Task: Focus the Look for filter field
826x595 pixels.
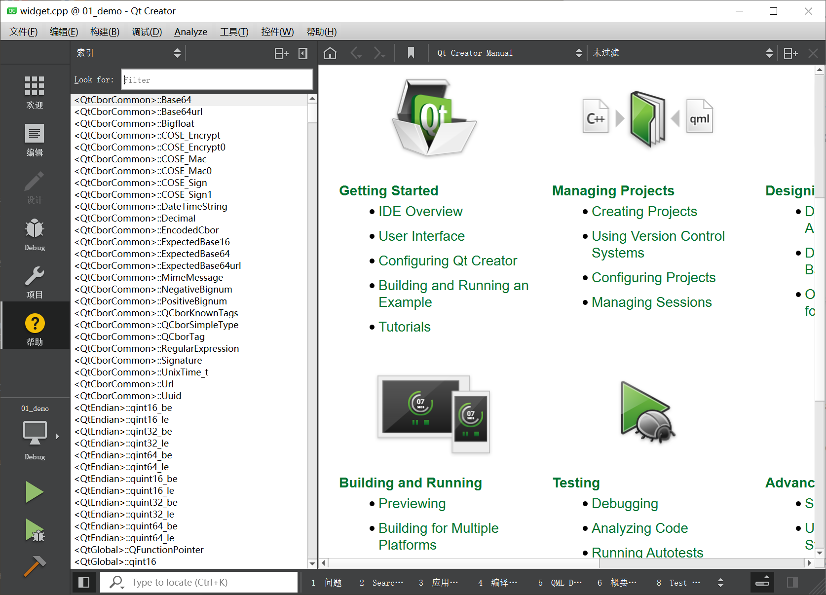Action: 217,79
